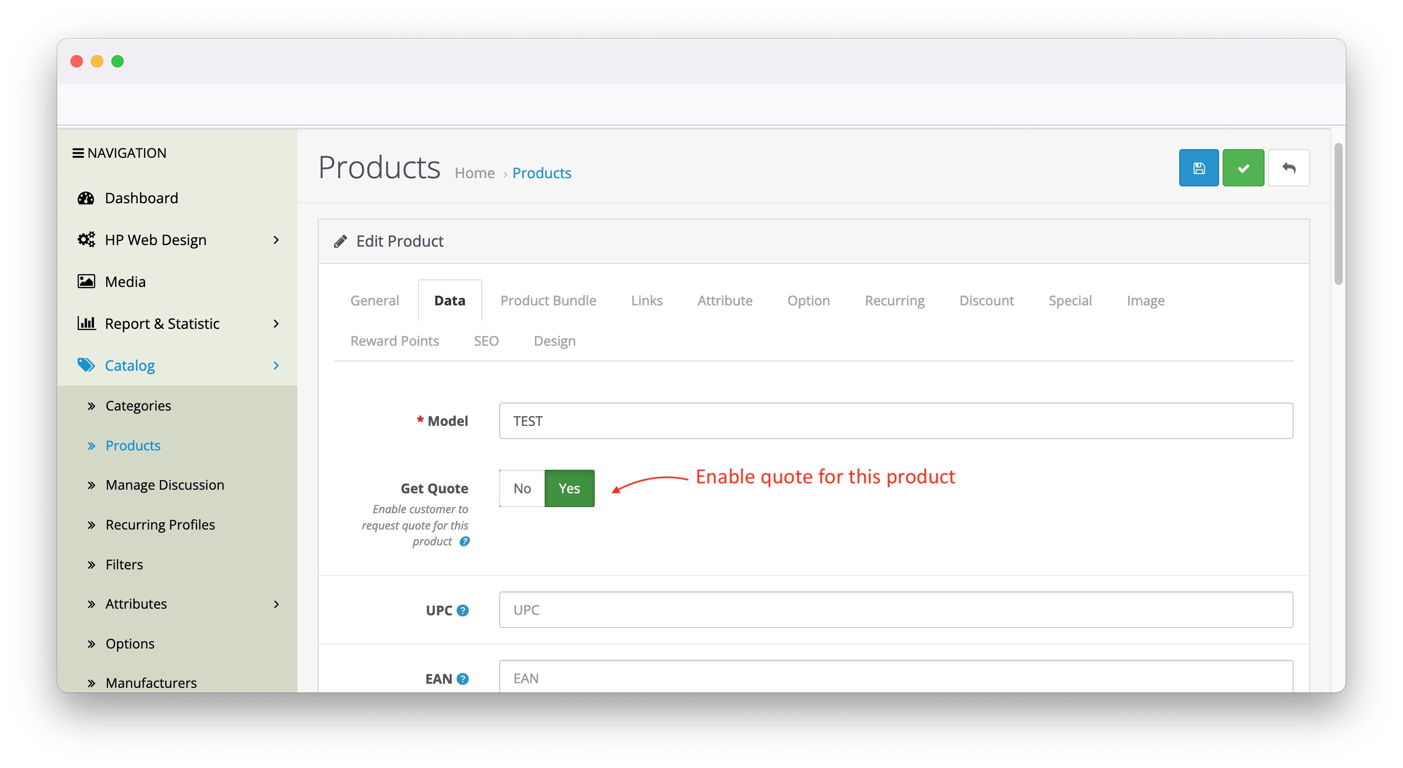Open the Reward Points tab
This screenshot has height=768, width=1403.
pyautogui.click(x=395, y=341)
